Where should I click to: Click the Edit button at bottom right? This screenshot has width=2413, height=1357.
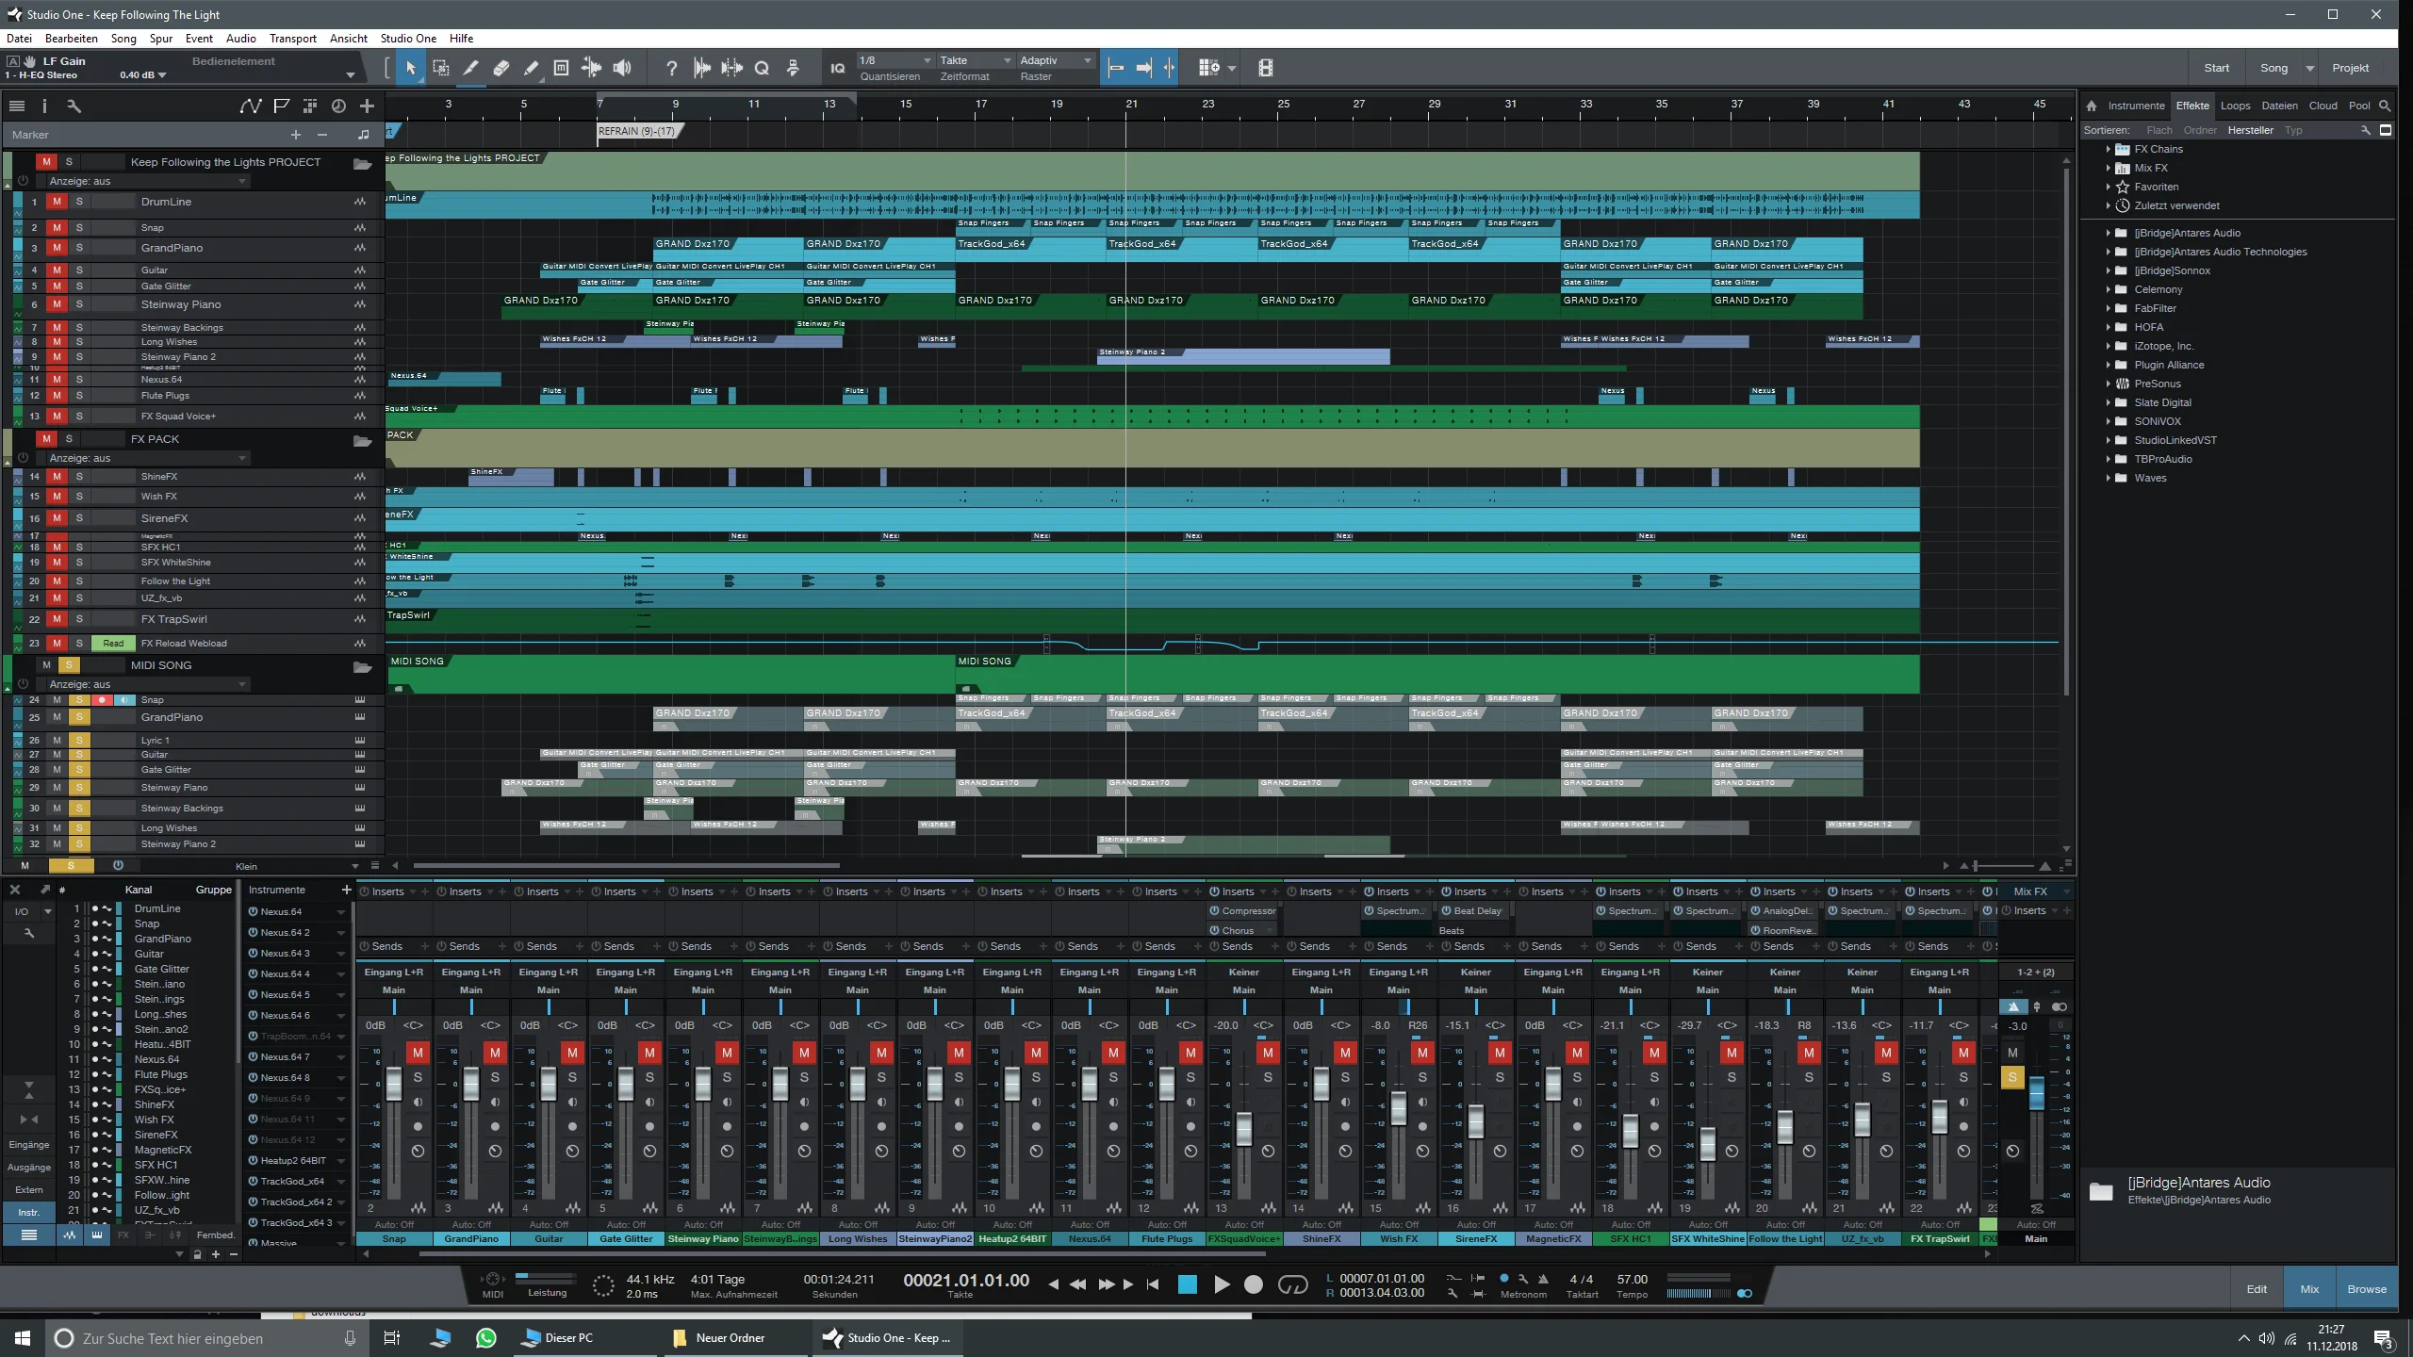2257,1289
